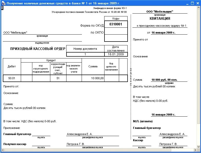Select the OKUD code cell 0310001
Image resolution: width=201 pixels, height=153 pixels.
pyautogui.click(x=116, y=24)
